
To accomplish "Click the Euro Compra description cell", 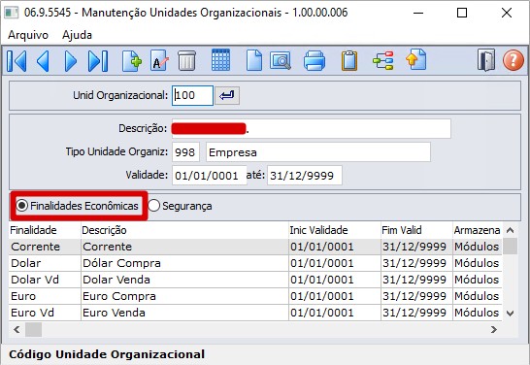I will (x=184, y=296).
